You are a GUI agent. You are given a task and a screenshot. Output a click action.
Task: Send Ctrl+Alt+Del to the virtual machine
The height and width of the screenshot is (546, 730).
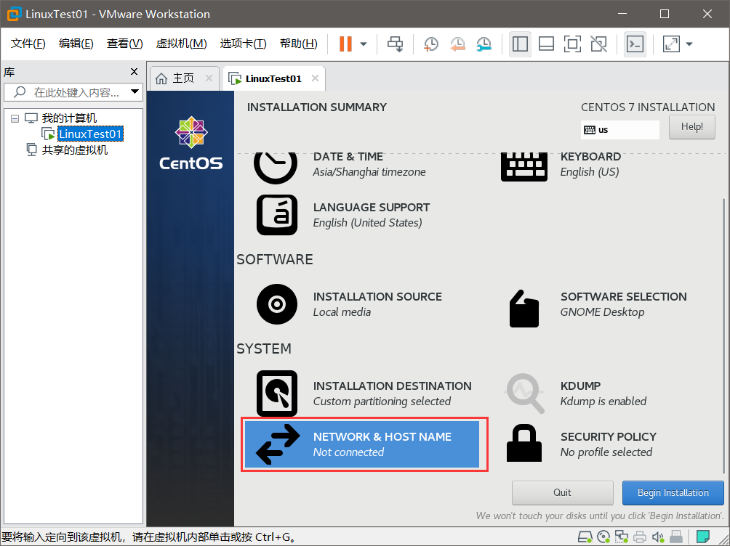point(396,44)
